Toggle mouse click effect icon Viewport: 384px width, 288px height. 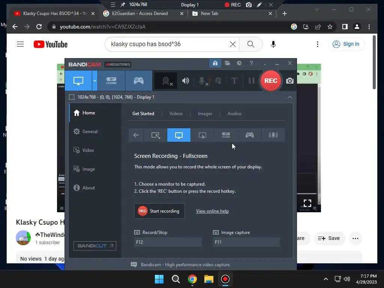218,81
